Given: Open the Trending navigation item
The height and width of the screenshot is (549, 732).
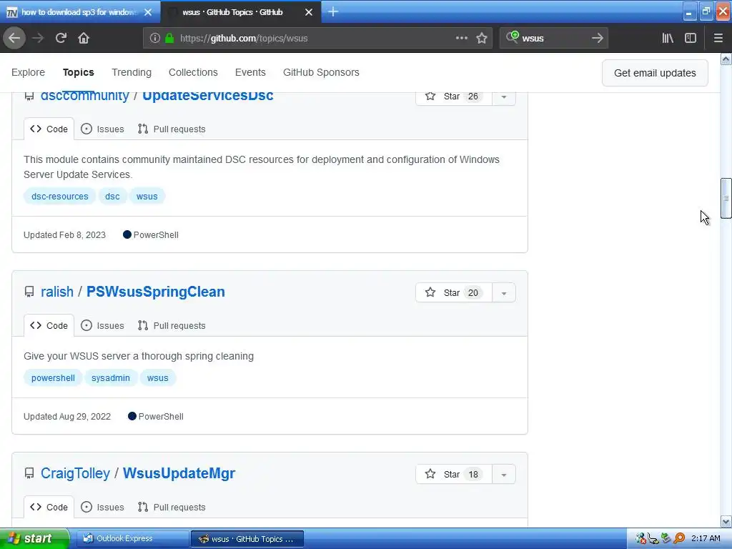Looking at the screenshot, I should click(x=132, y=72).
